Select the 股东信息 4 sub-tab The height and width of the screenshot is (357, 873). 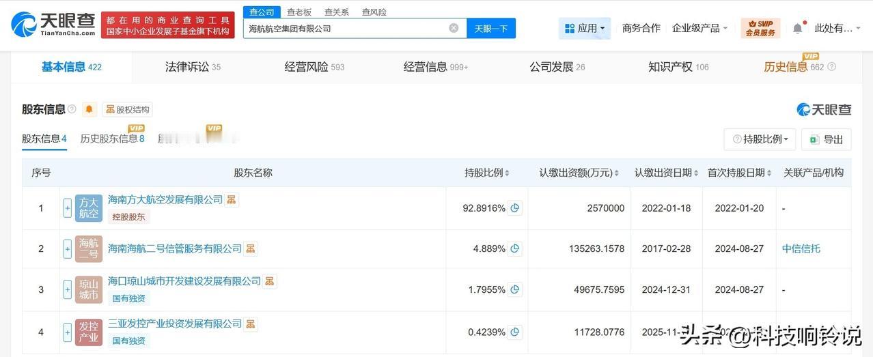tap(44, 139)
